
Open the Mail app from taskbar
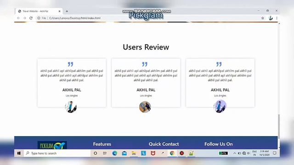click(x=124, y=153)
